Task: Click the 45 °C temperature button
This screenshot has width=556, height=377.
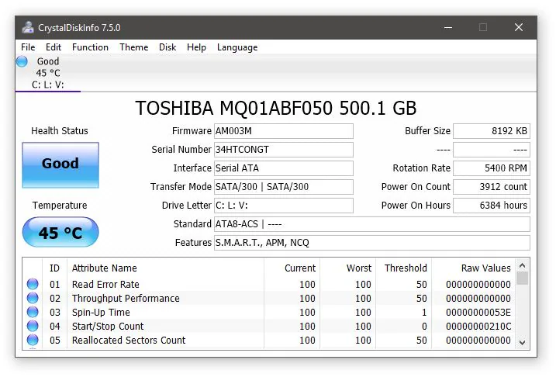Action: [x=60, y=232]
